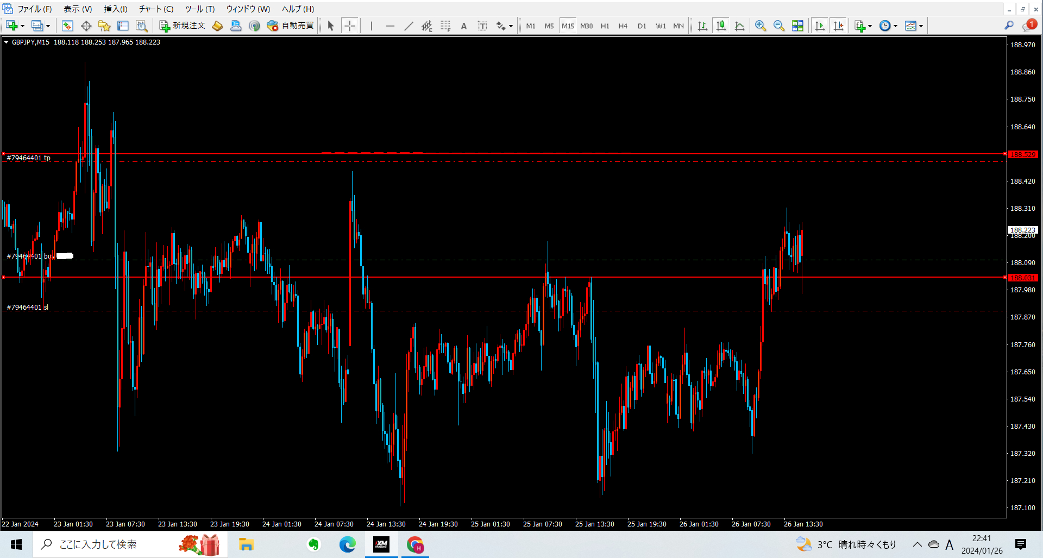
Task: Open the MetaEditor yellow book icon
Action: click(217, 26)
